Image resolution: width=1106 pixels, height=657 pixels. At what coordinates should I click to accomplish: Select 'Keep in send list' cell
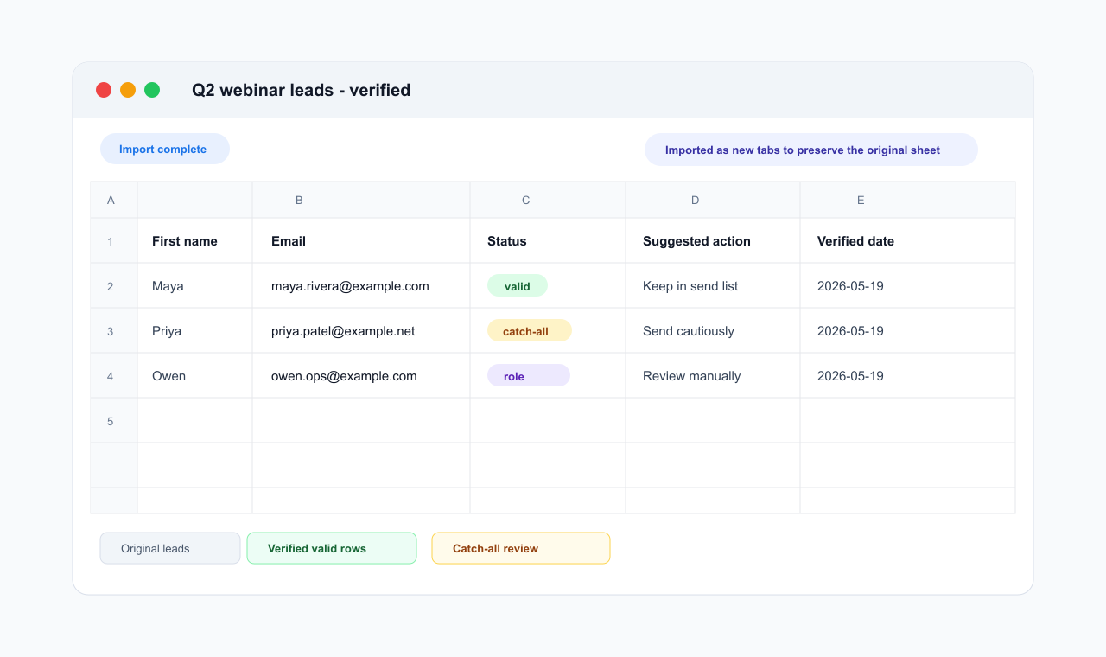coord(713,286)
